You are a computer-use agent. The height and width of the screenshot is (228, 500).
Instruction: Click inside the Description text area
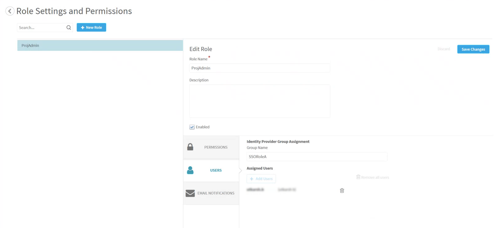[x=259, y=101]
